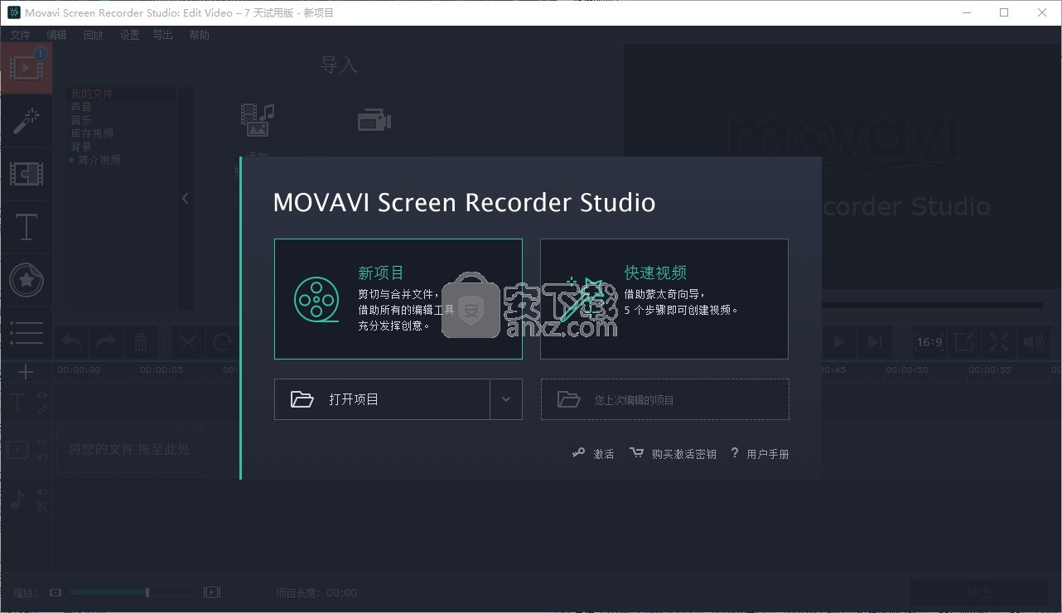This screenshot has height=613, width=1062.
Task: Click the Delete trash can icon
Action: coord(141,342)
